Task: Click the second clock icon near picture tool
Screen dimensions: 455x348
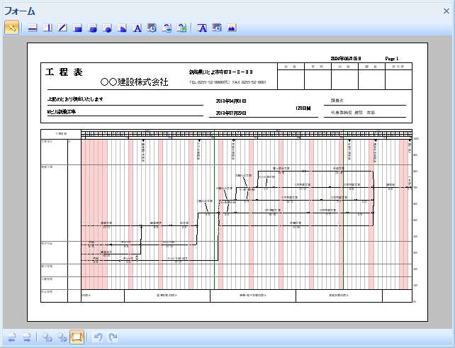Action: pyautogui.click(x=217, y=28)
